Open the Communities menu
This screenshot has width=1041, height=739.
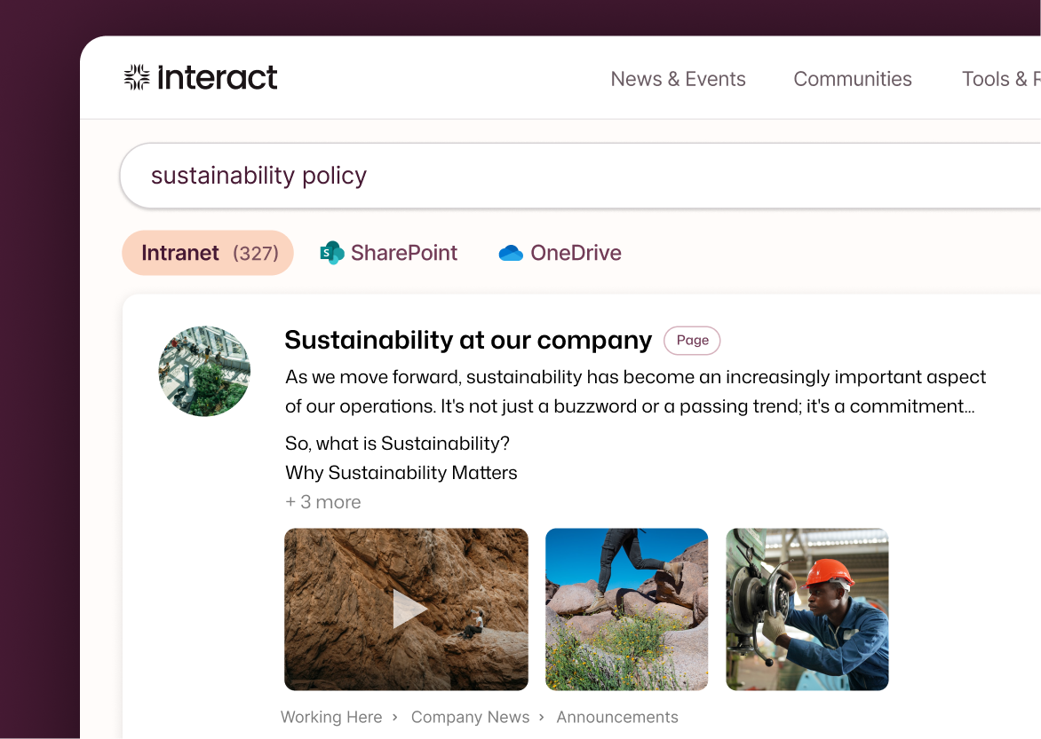[853, 79]
